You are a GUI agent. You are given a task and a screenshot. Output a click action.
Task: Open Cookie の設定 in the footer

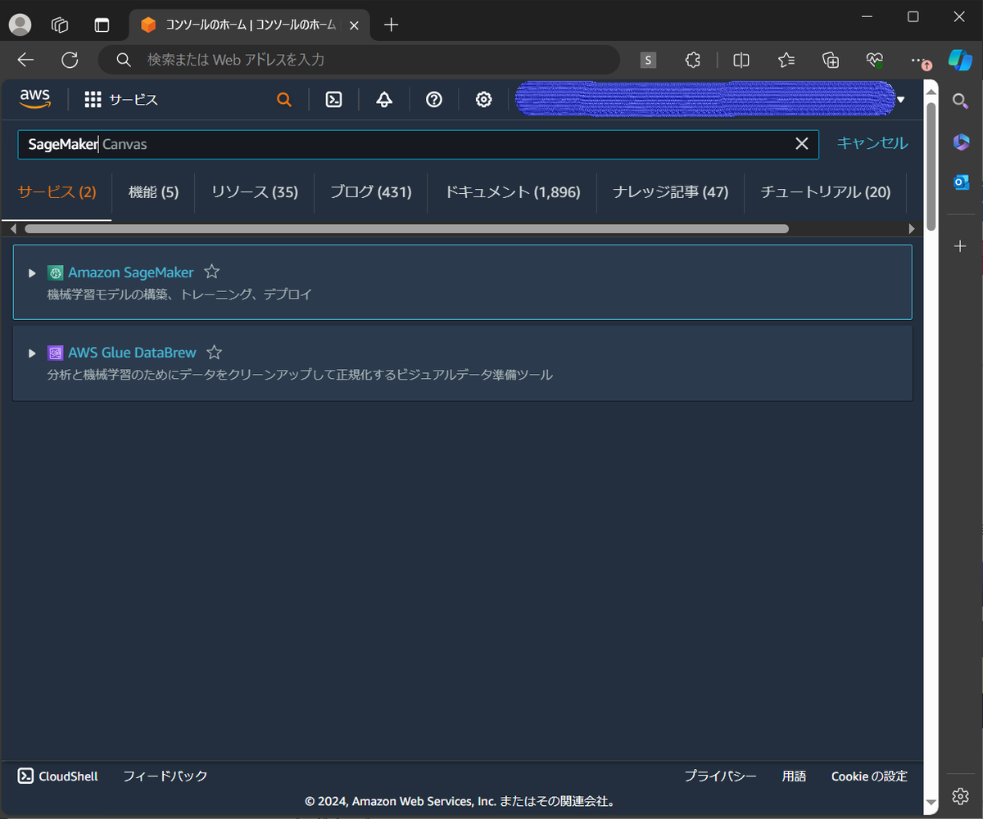(x=869, y=776)
